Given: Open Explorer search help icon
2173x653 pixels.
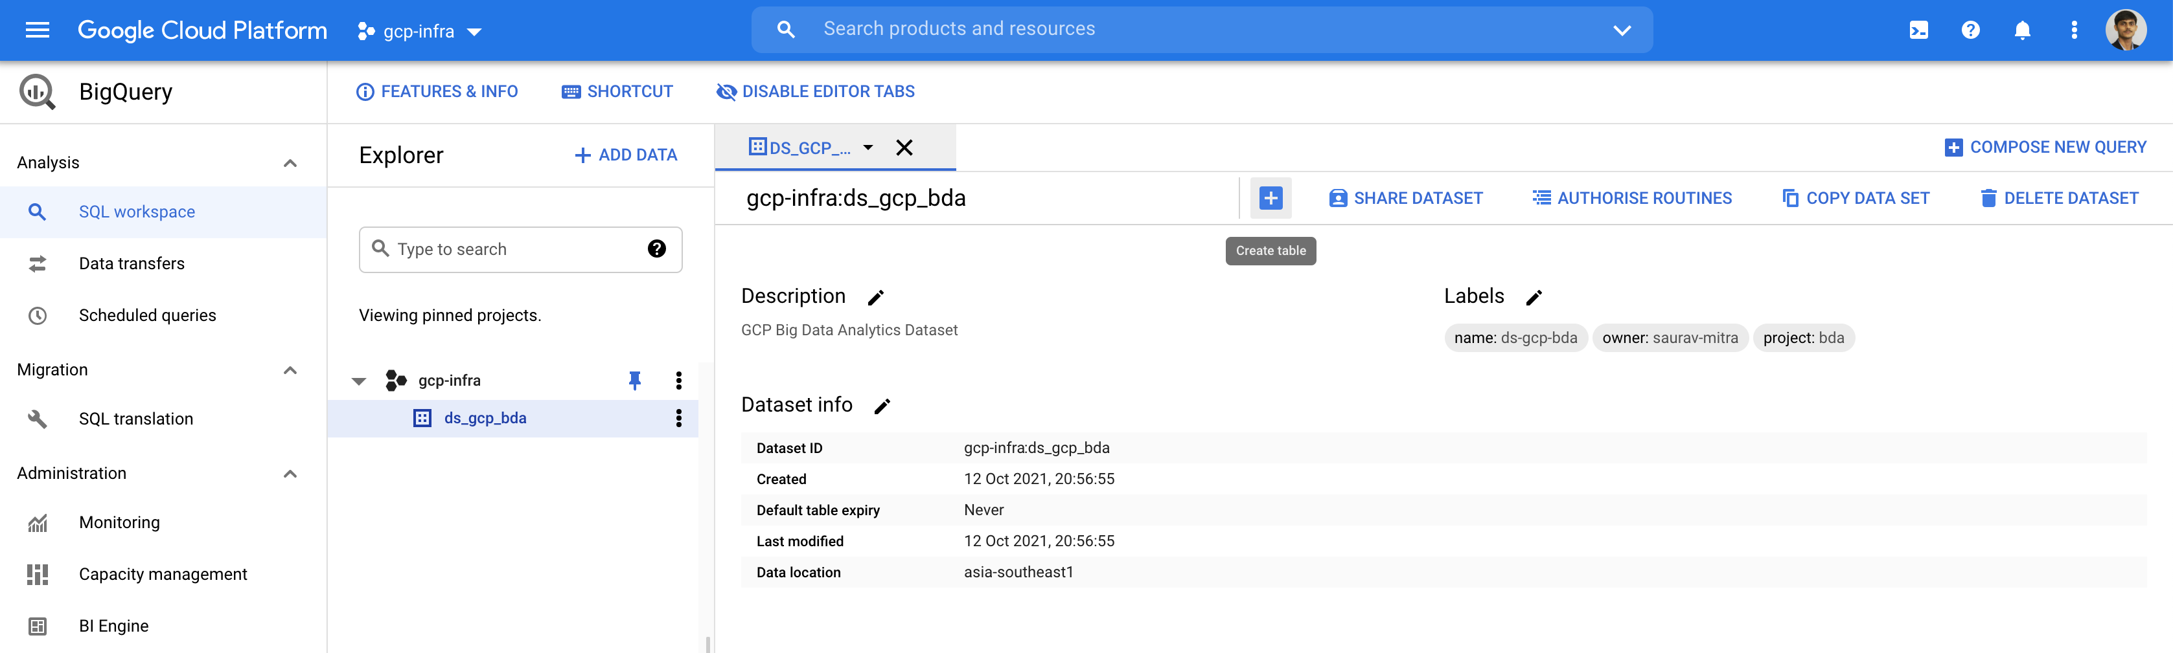Looking at the screenshot, I should click(656, 249).
